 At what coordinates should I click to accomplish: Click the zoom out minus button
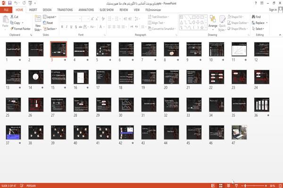point(242,186)
